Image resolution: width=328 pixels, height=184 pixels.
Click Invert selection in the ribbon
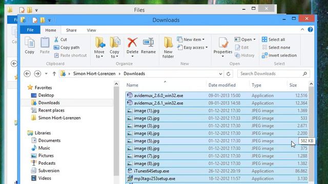tap(279, 55)
